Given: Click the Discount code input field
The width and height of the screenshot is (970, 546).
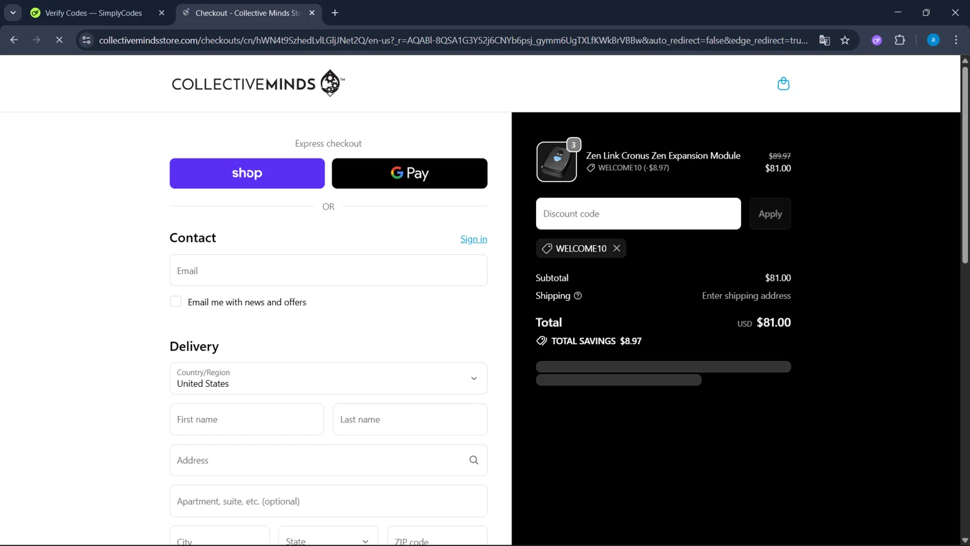Looking at the screenshot, I should (638, 213).
